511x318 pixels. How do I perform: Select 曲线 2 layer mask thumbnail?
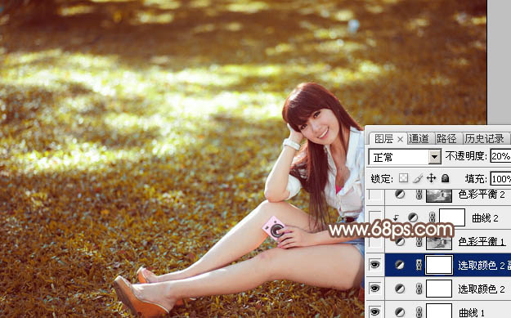452,217
